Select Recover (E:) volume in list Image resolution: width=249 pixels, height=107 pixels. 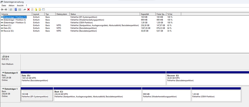pos(8,31)
